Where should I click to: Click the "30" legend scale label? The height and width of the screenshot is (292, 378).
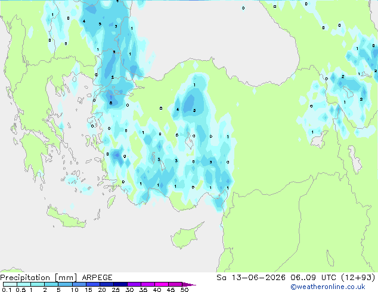[x=129, y=290]
